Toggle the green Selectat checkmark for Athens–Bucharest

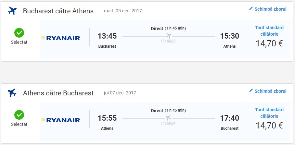point(19,115)
